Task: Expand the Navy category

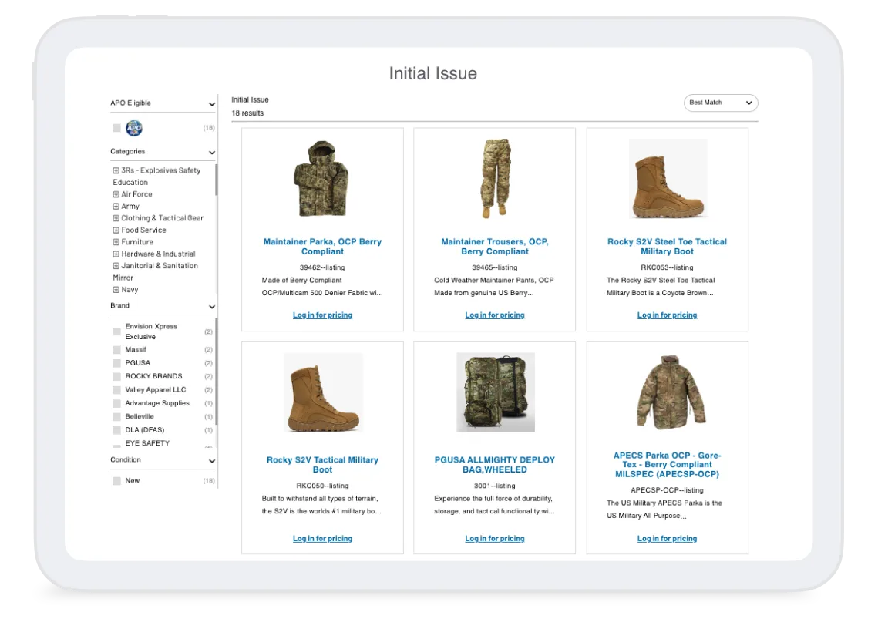Action: click(x=116, y=290)
